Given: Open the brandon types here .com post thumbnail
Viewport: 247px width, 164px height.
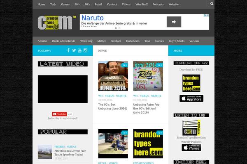Looking at the screenshot, I should [x=148, y=143].
